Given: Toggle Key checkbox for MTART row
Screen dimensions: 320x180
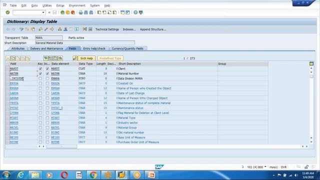Looking at the screenshot, I should coord(40,118).
